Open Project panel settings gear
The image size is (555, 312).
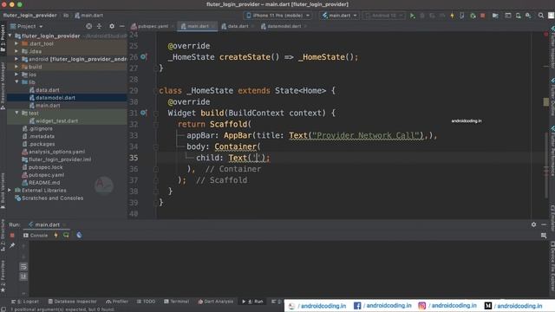[x=112, y=26]
